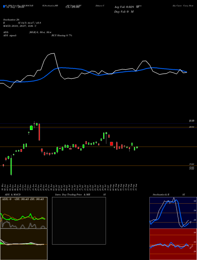This screenshot has width=197, height=260.
Task: Click the 'Avg Vol: 0.028 M' label
Action: click(126, 7)
